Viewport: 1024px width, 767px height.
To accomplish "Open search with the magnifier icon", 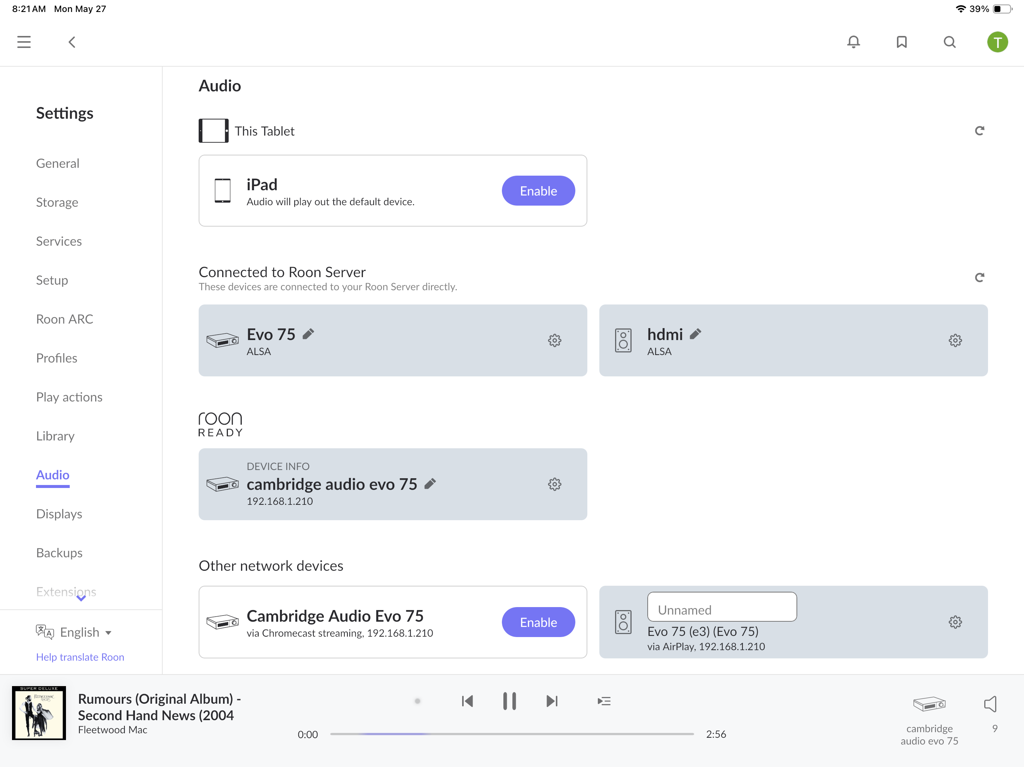I will click(x=949, y=42).
